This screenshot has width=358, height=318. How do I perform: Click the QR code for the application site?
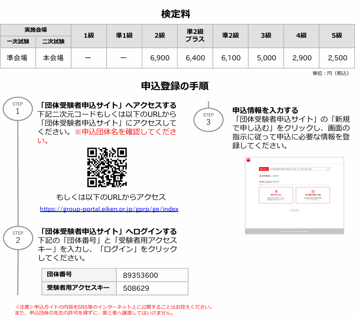(107, 167)
